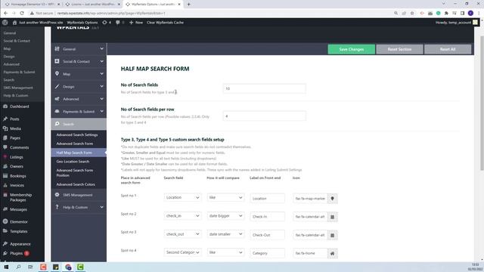
Task: Open a new browser tab with the plus
Action: pyautogui.click(x=188, y=5)
